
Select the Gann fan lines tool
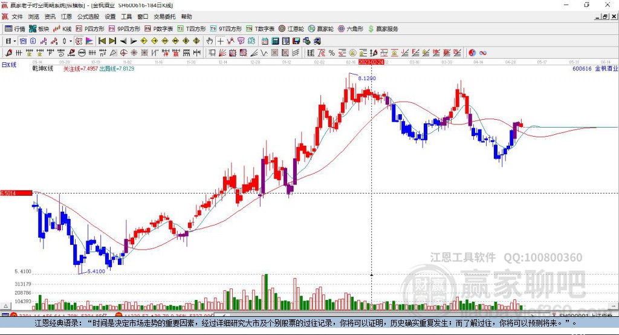[222, 53]
